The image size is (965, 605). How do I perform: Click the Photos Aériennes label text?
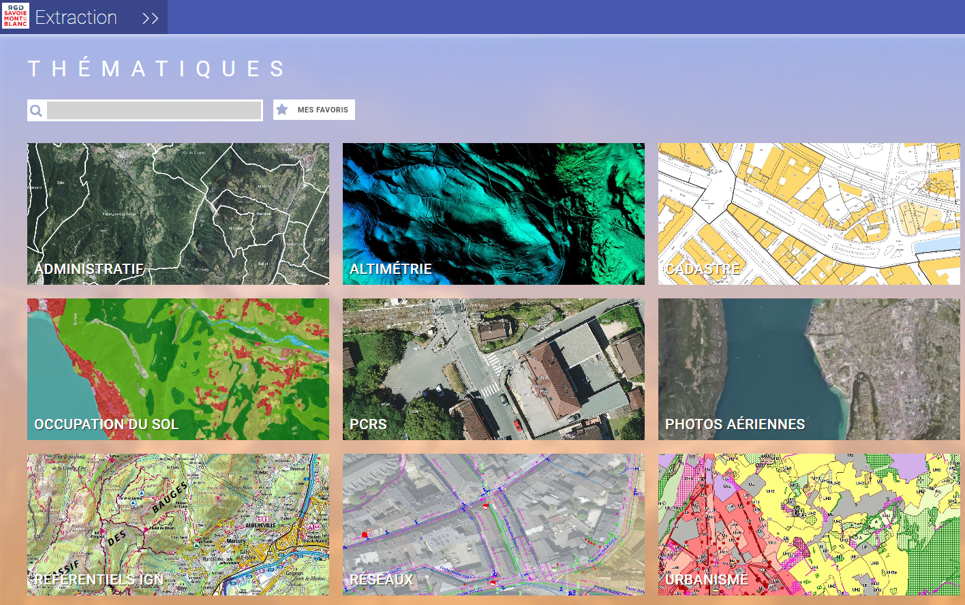[735, 424]
